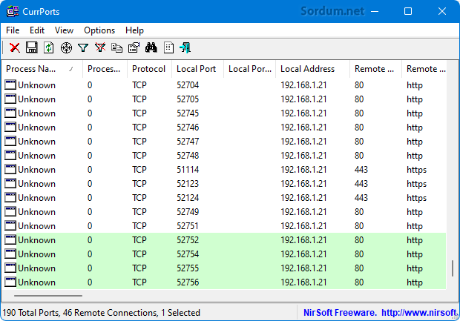Click https service name in port 52123 row
The width and height of the screenshot is (460, 321).
[416, 184]
